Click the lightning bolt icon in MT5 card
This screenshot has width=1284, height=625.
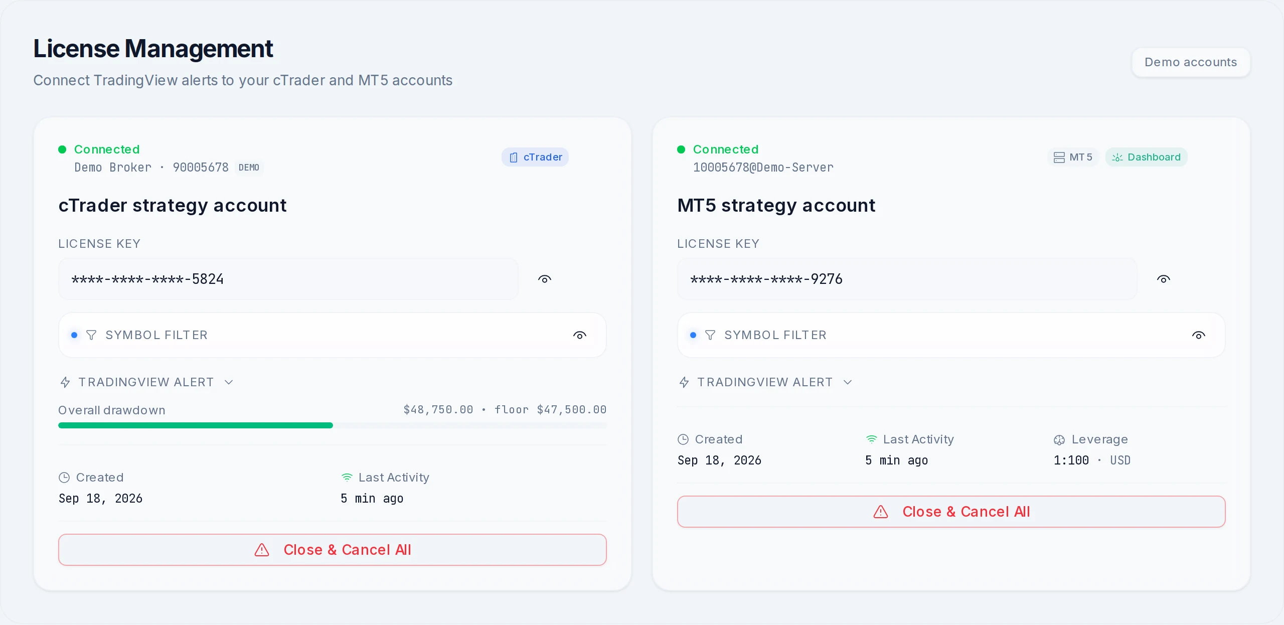pyautogui.click(x=684, y=382)
